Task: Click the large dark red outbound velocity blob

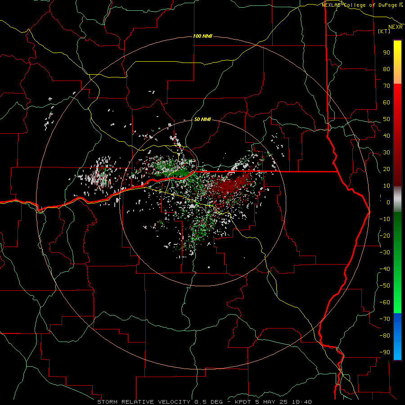Action: point(230,184)
